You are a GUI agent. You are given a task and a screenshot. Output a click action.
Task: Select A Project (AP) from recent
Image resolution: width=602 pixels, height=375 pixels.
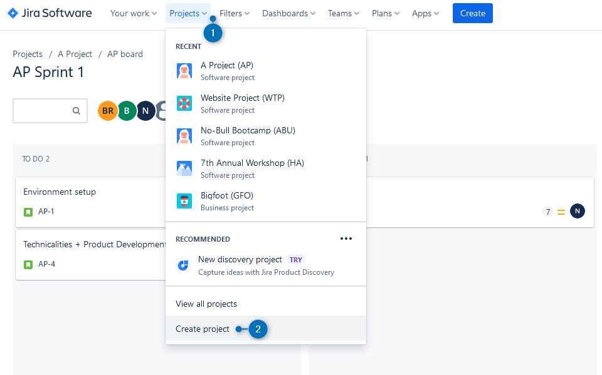click(x=266, y=71)
